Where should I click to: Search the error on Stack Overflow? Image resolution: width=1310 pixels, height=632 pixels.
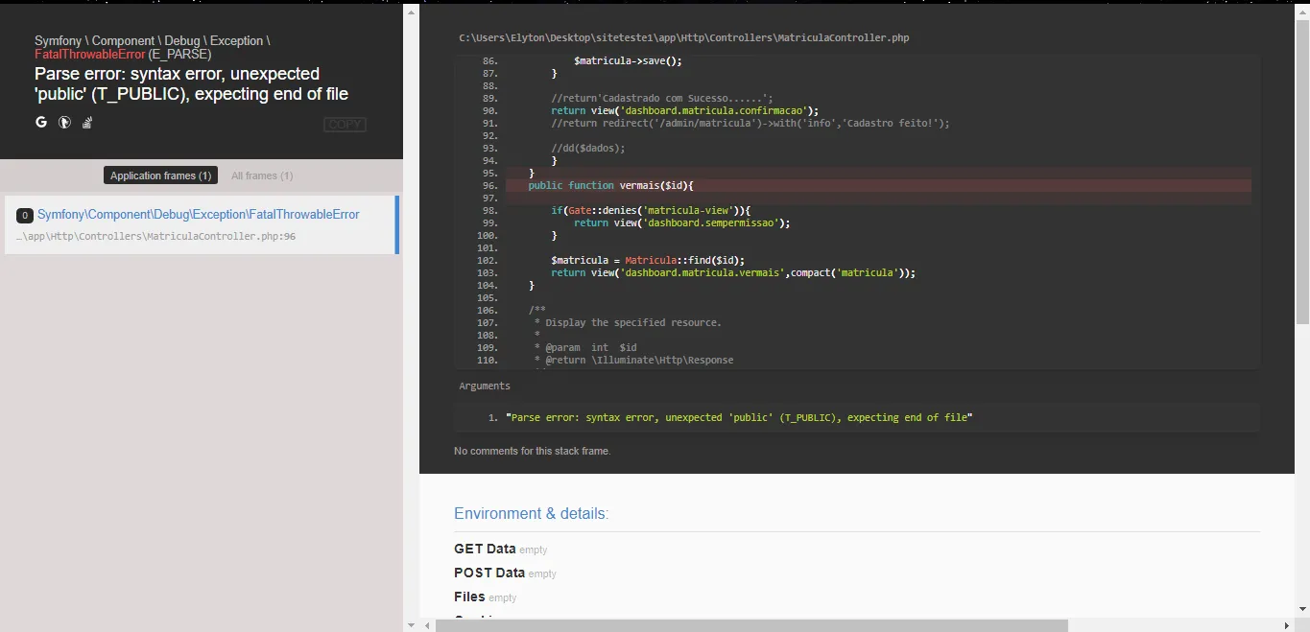point(86,122)
